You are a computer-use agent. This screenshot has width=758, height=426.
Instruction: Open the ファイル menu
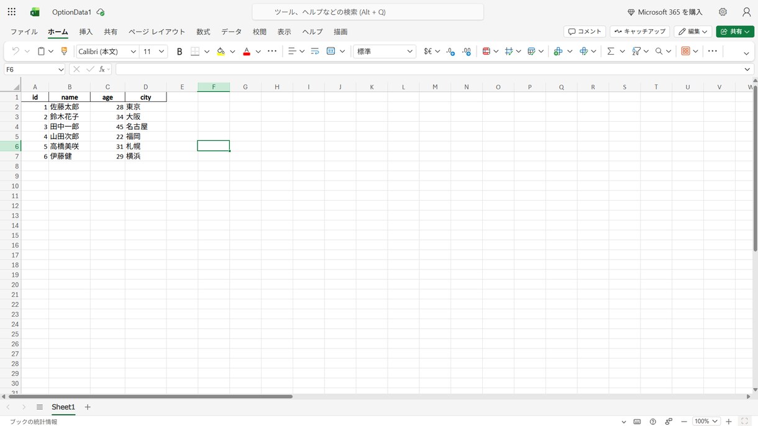pyautogui.click(x=24, y=32)
